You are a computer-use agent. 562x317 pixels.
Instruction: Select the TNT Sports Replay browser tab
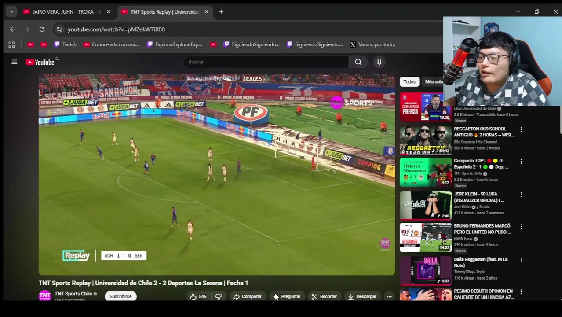(x=164, y=12)
